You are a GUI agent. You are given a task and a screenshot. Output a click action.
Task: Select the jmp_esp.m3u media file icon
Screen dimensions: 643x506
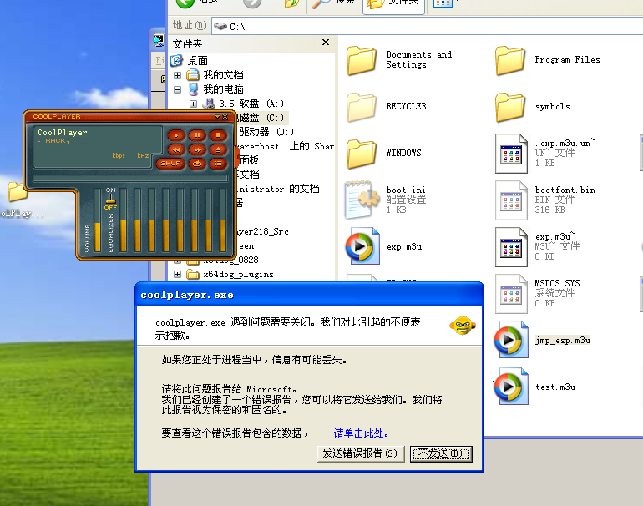click(511, 340)
